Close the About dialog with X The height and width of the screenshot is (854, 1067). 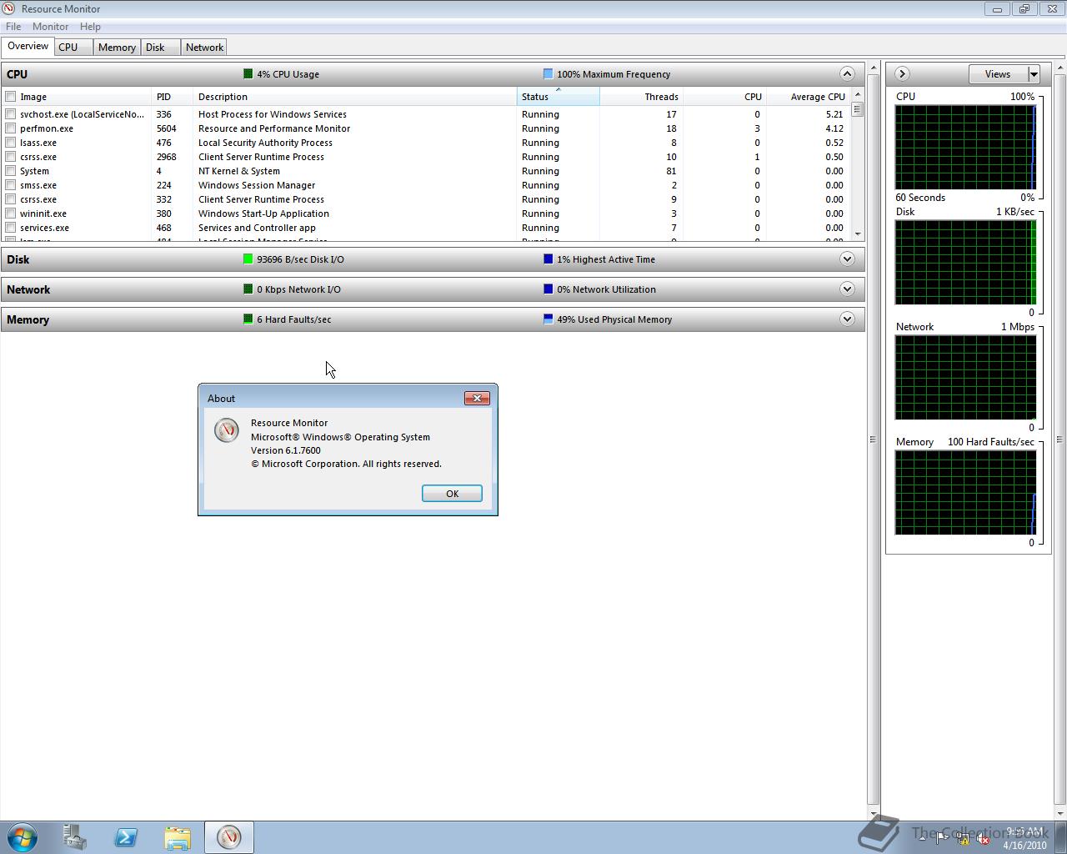point(477,398)
